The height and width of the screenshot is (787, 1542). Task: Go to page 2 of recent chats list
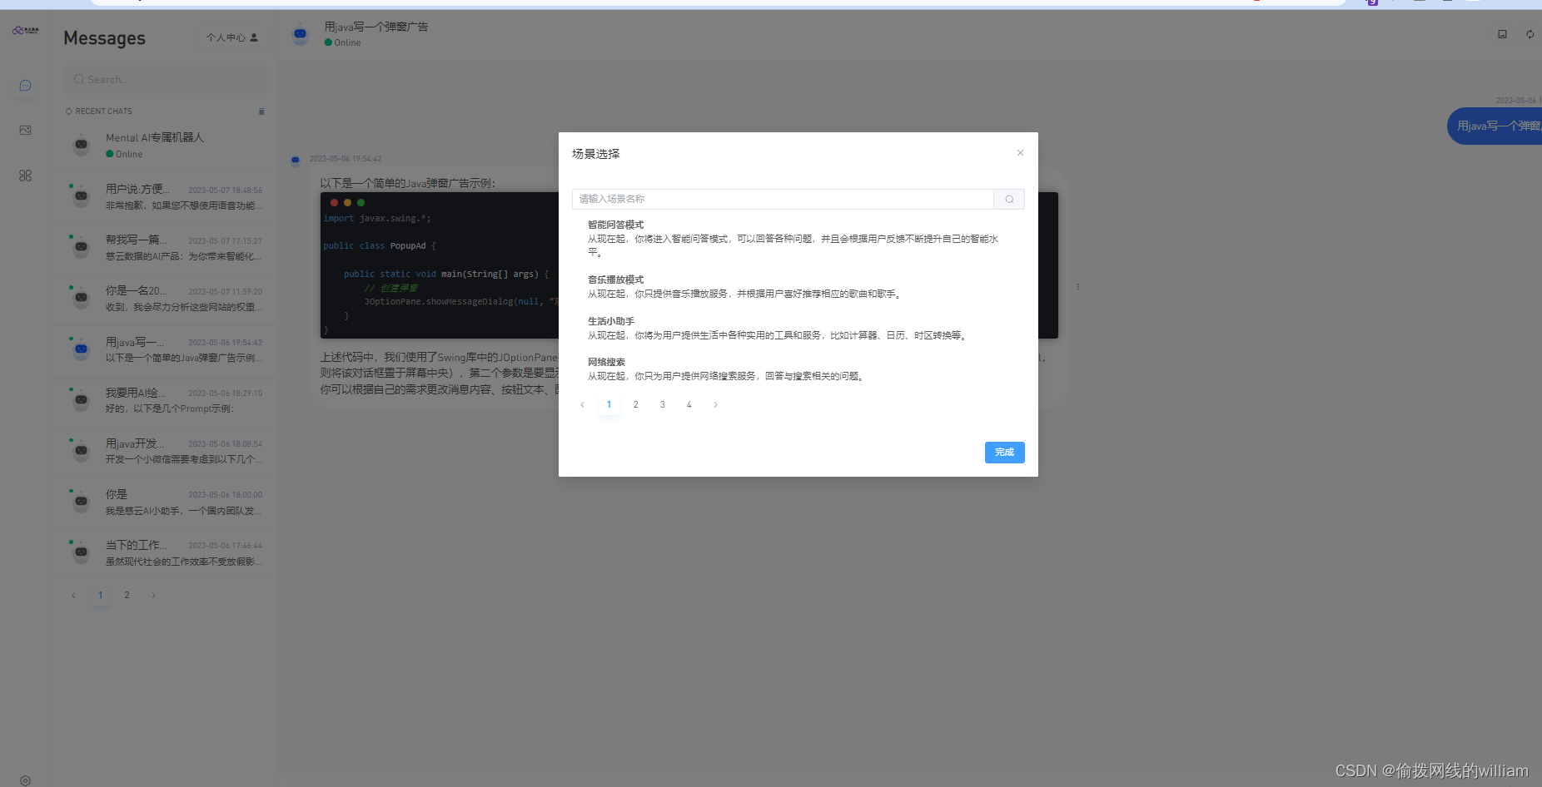pos(127,595)
